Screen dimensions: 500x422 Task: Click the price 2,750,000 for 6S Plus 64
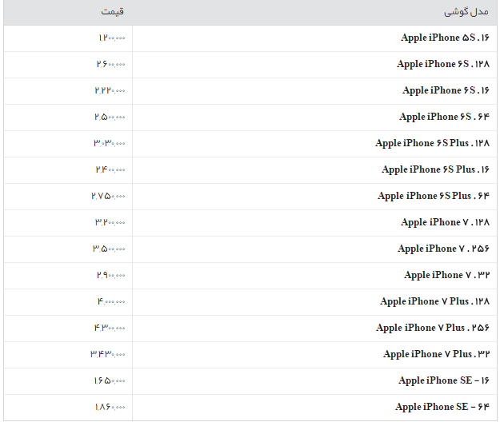108,197
